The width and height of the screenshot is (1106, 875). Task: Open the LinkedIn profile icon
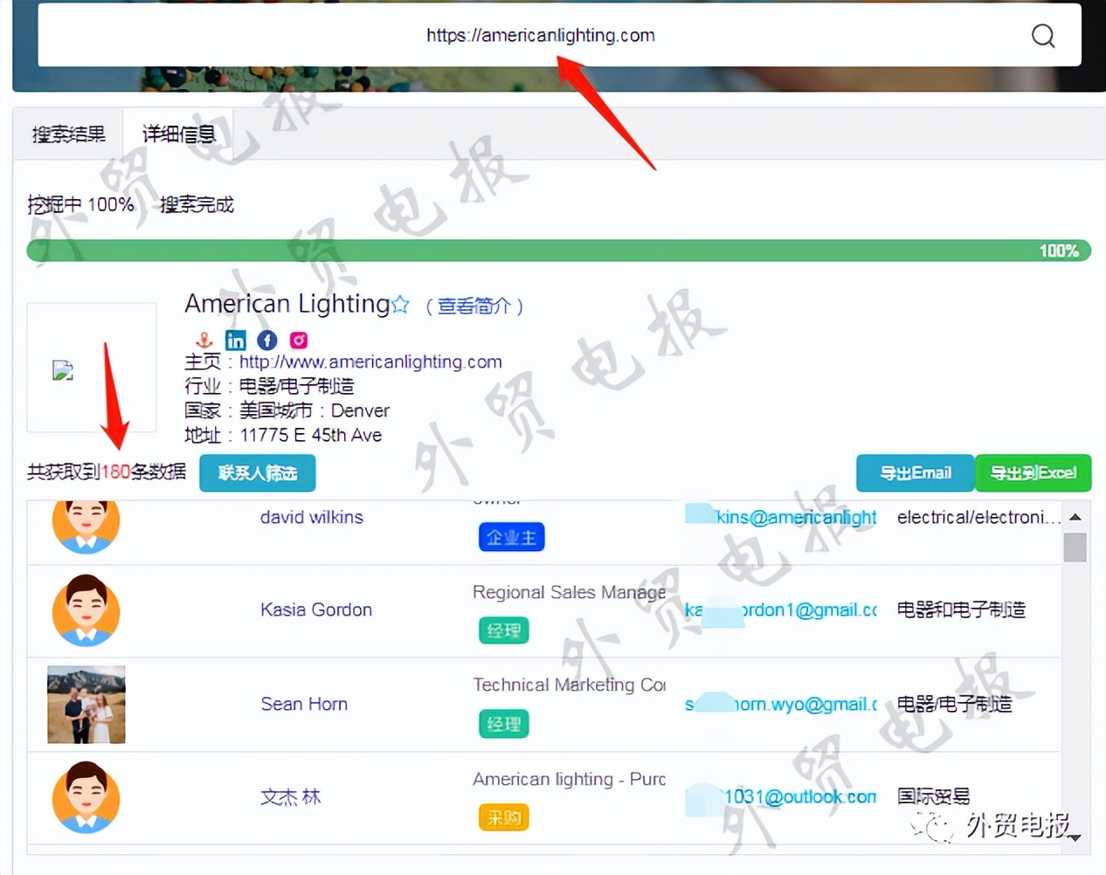[x=235, y=340]
